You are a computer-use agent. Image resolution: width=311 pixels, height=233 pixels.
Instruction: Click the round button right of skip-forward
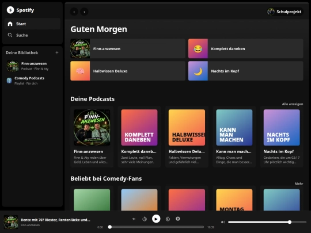[178, 219]
